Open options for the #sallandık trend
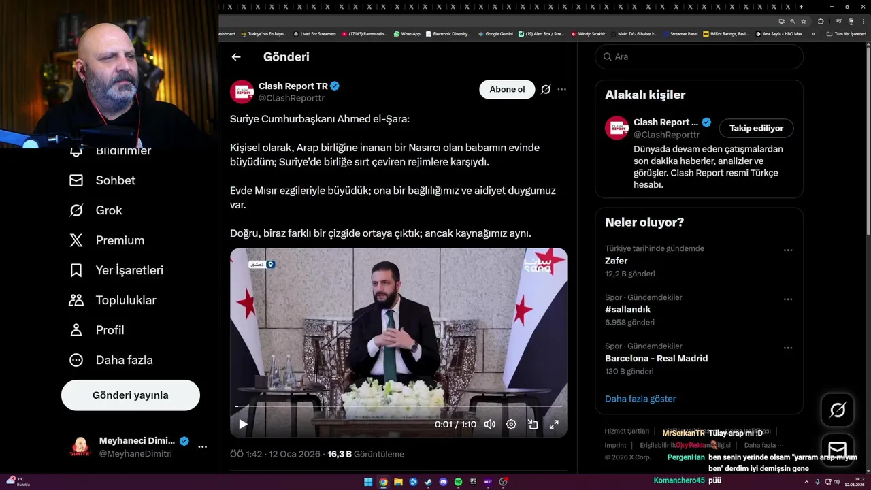Screen dimensions: 871x490 [x=788, y=299]
